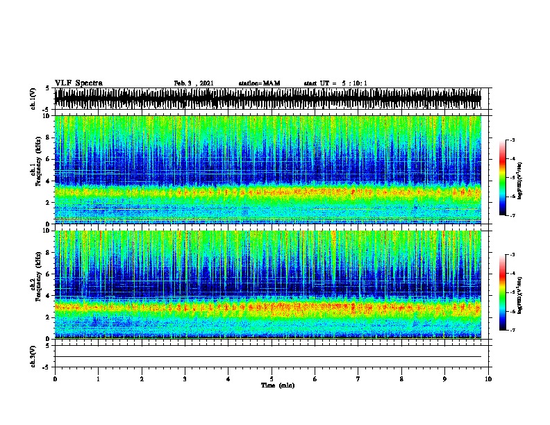Click the "ch.1(V)" label of top panel
Screen dimensions: 550x425
point(33,99)
